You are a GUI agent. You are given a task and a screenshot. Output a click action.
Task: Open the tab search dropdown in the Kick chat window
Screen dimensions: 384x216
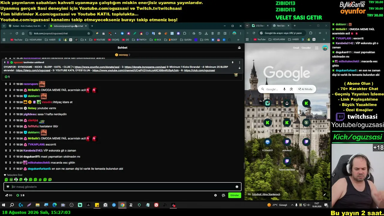4,26
